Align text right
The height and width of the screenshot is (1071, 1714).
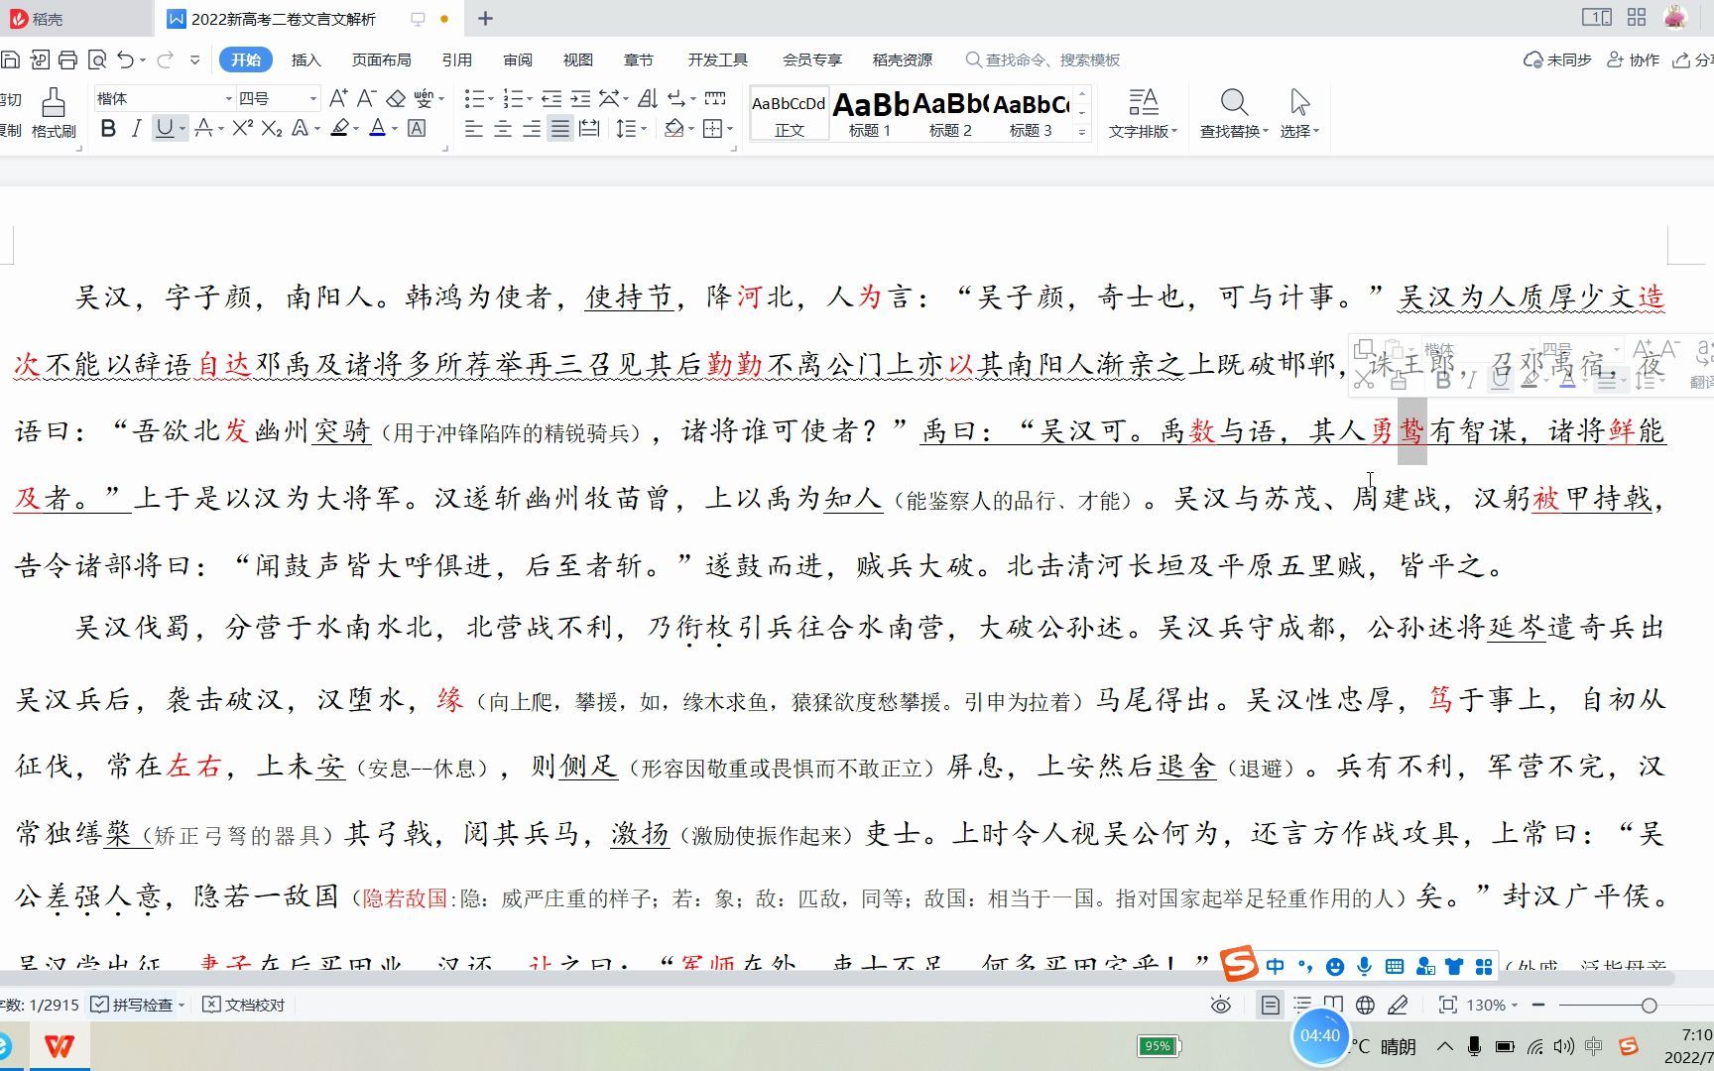tap(532, 129)
